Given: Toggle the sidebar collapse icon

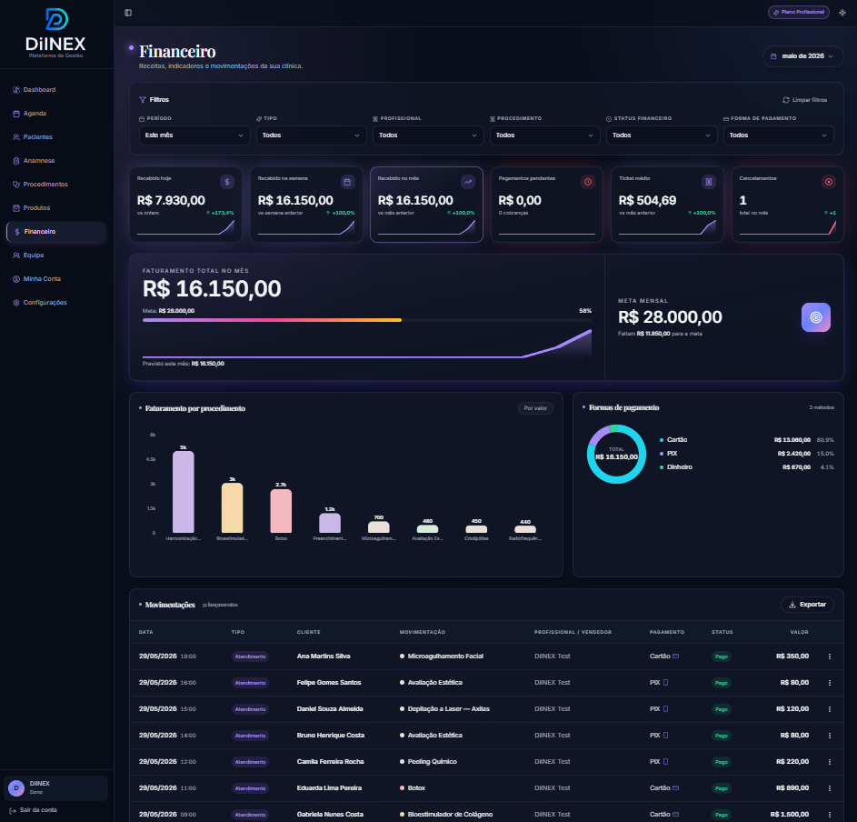Looking at the screenshot, I should coord(128,13).
